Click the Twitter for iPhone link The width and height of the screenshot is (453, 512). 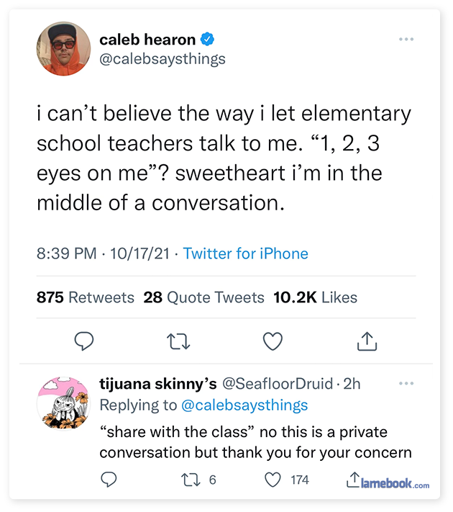(x=246, y=253)
